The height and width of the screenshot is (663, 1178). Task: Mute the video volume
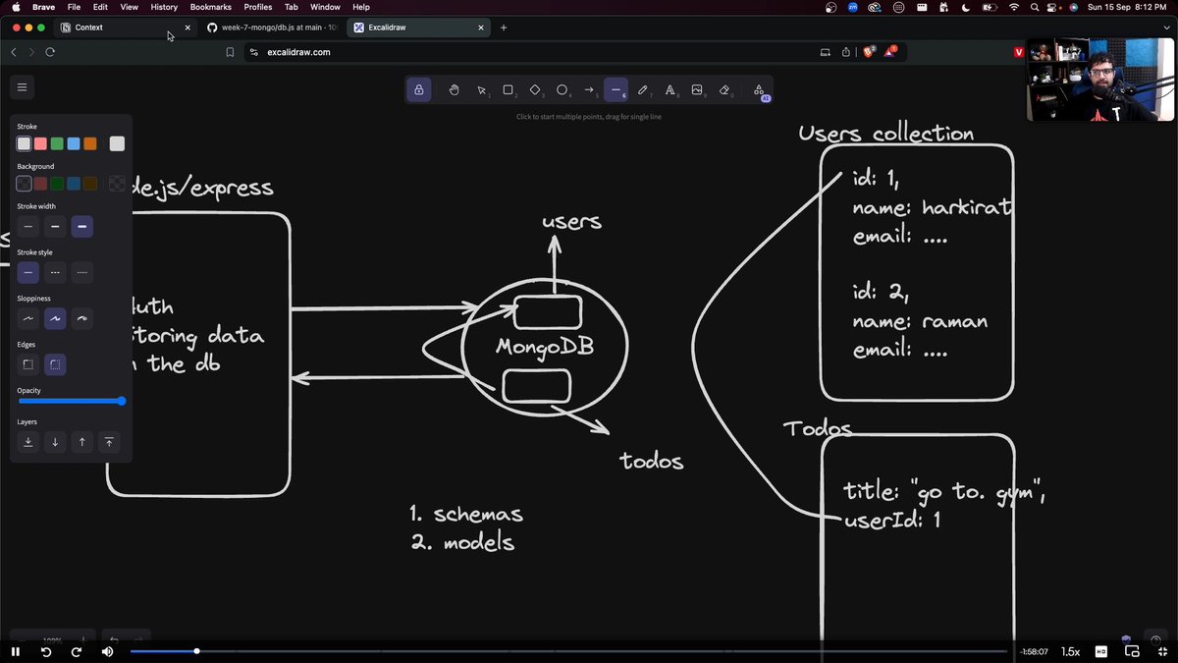point(107,651)
